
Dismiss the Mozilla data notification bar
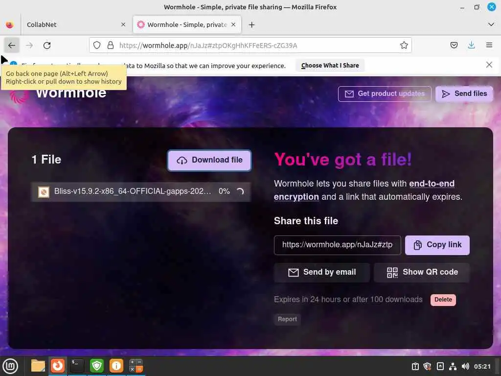(x=489, y=65)
